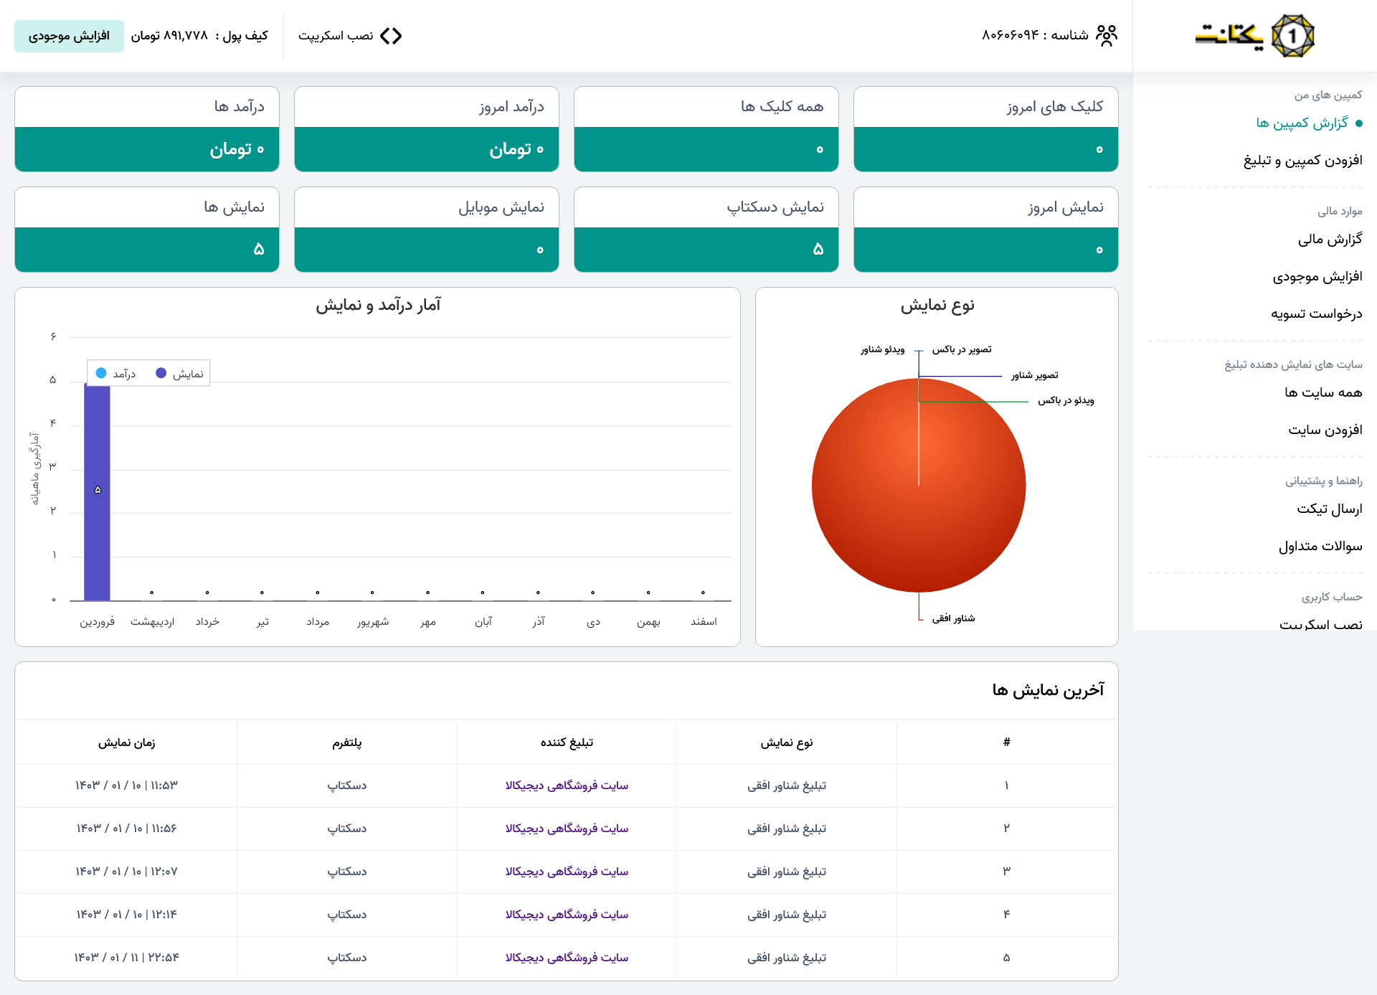Open گزارش مالی in sidebar
1377x995 pixels.
(x=1329, y=240)
